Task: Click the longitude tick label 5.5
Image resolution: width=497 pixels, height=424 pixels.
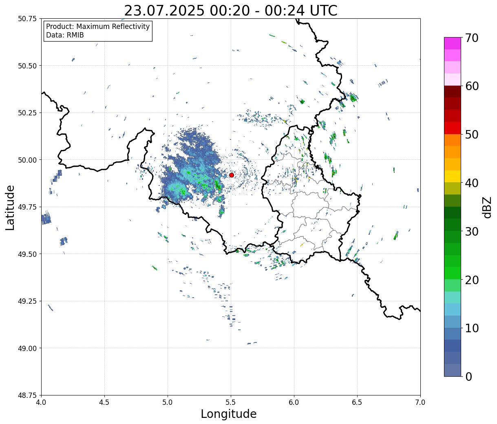Action: 231,402
